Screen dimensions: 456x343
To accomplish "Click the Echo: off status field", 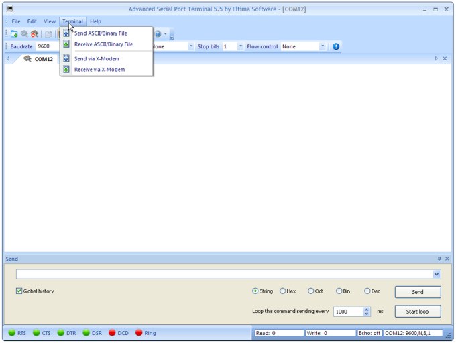I will [369, 333].
